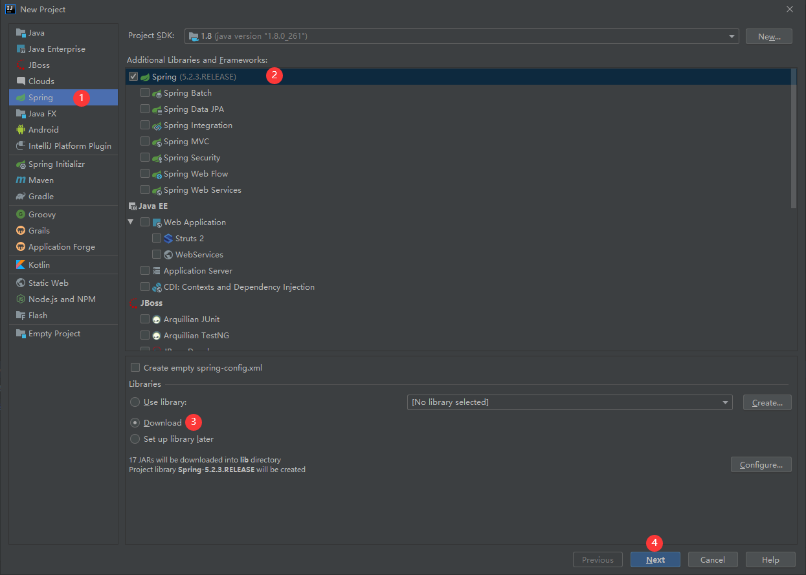
Task: Check the Spring Web Services checkbox
Action: pyautogui.click(x=145, y=190)
